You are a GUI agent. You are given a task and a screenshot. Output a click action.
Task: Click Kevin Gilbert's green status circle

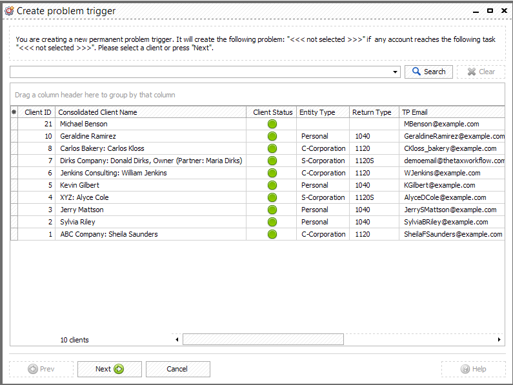pos(272,185)
